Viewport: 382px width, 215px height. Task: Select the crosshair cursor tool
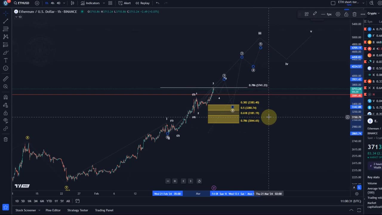pyautogui.click(x=6, y=13)
